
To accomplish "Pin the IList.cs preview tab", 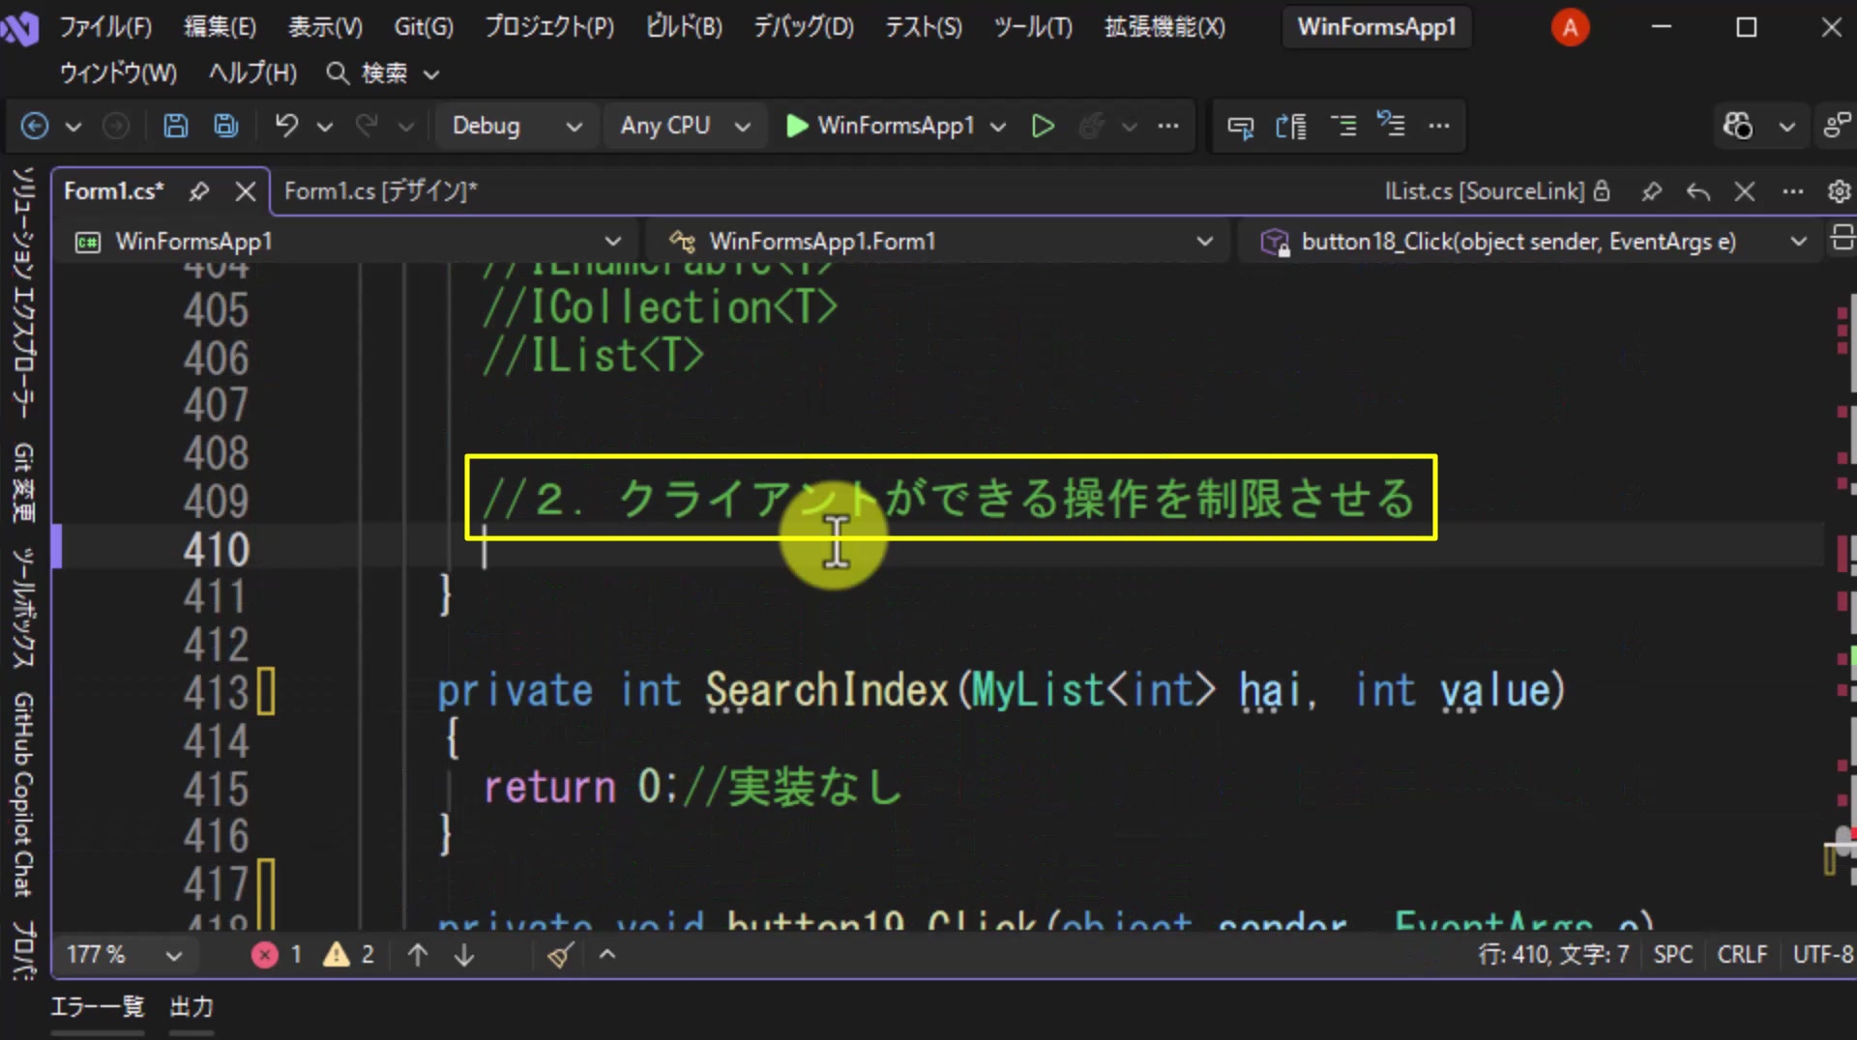I will 1651,191.
